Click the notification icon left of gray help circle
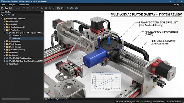The image size is (184, 103). click(x=175, y=5)
